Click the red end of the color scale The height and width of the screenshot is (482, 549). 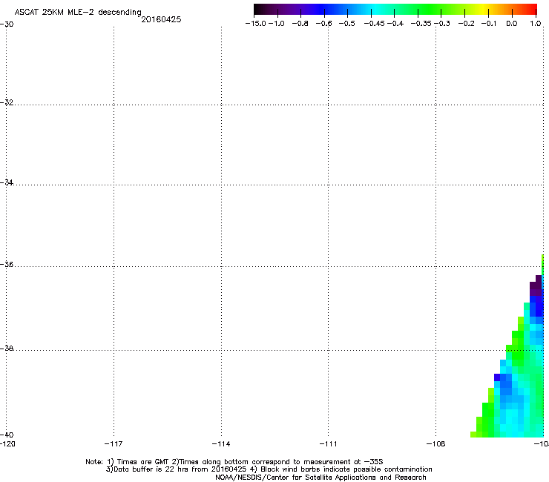[x=531, y=10]
